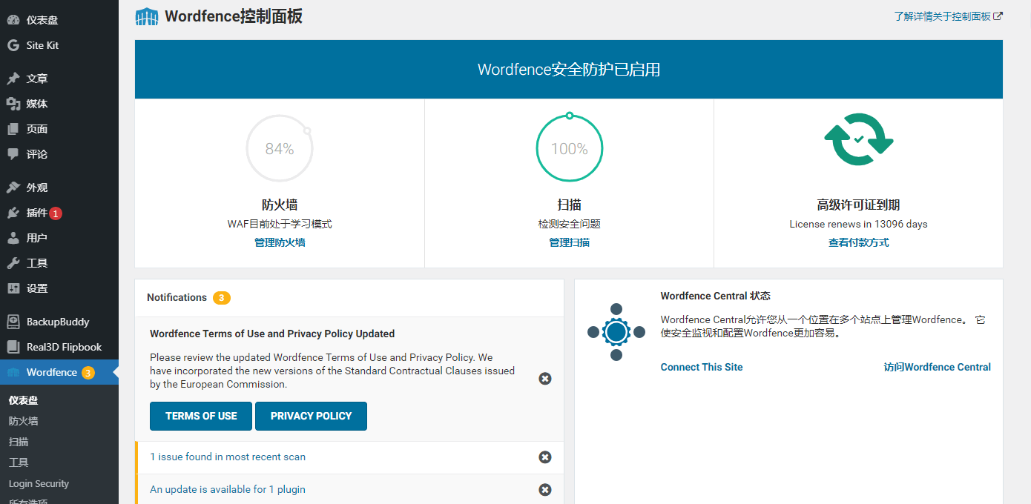This screenshot has width=1031, height=504.
Task: Dismiss the recent scan issue notification
Action: tap(545, 457)
